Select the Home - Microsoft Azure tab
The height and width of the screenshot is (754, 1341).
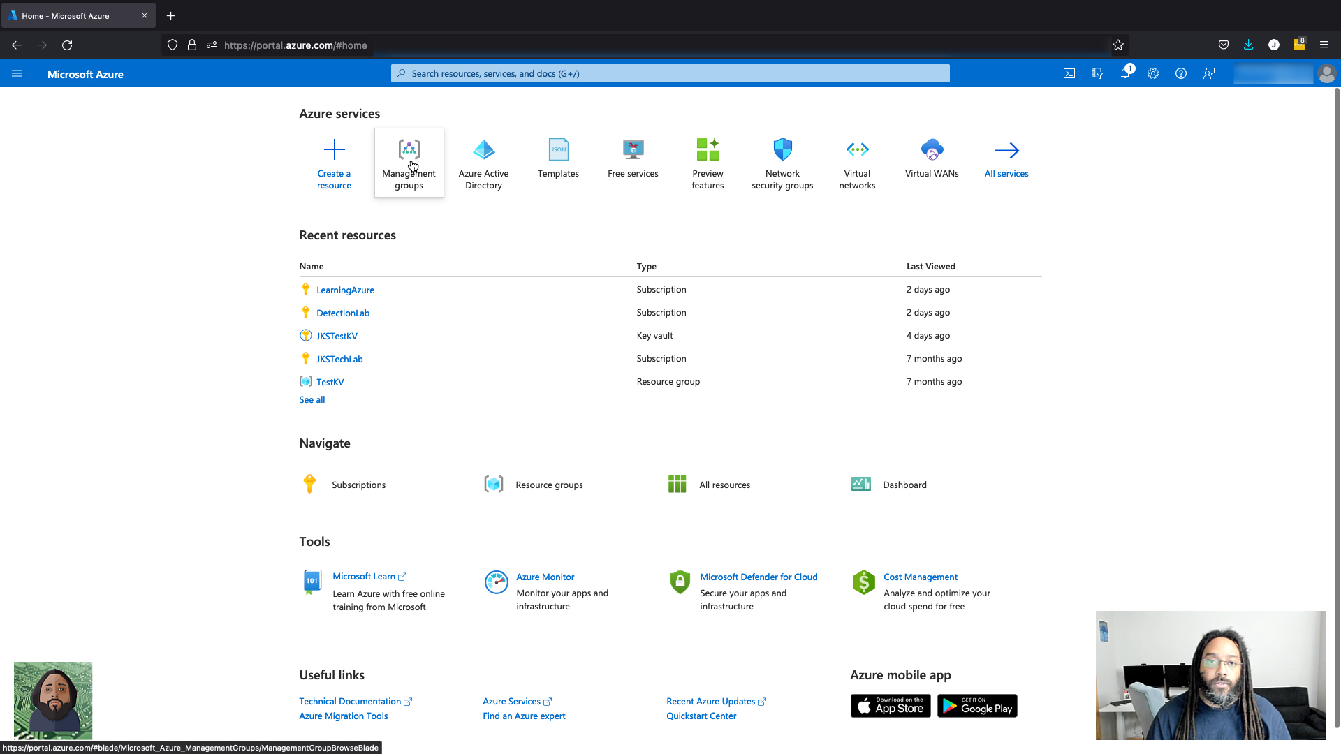(78, 15)
